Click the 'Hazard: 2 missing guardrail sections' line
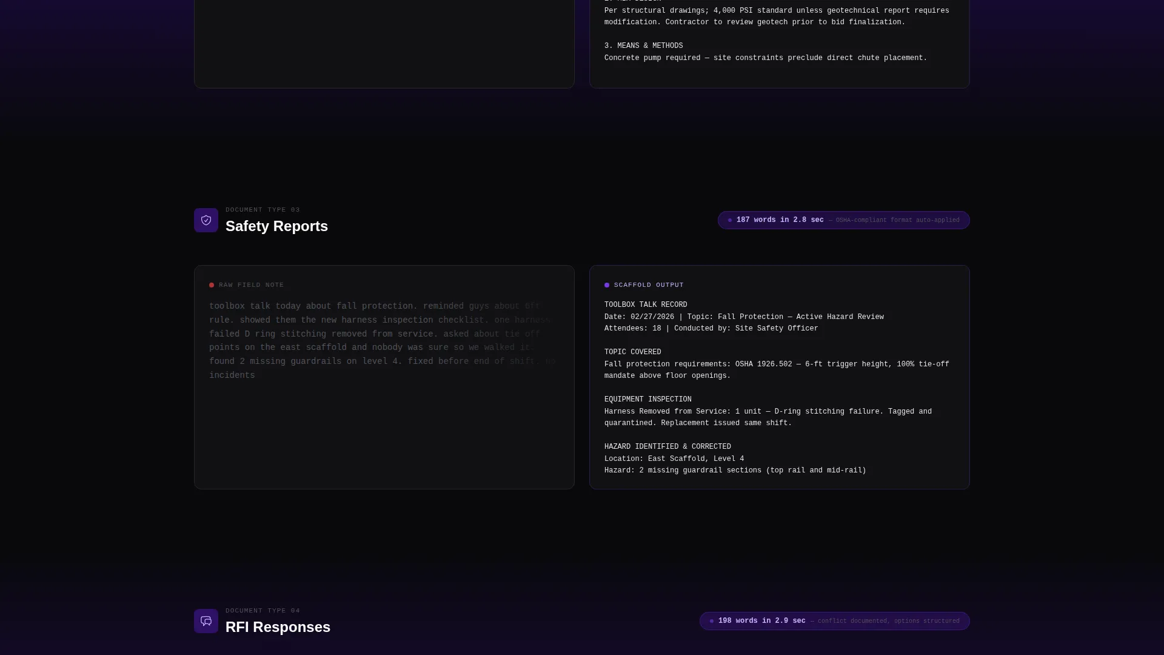The height and width of the screenshot is (655, 1164). click(x=735, y=471)
